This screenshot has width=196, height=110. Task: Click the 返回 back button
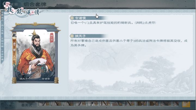[x=14, y=4]
